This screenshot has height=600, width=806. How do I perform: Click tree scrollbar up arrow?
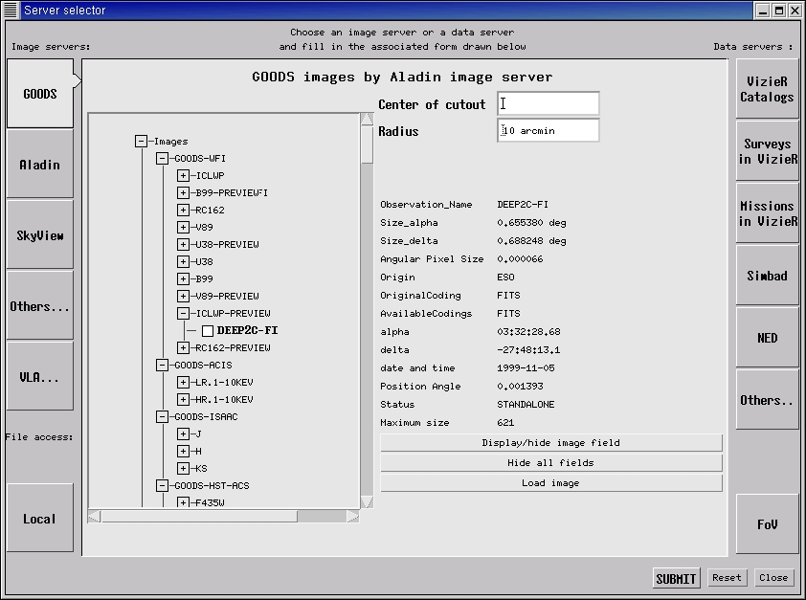click(x=367, y=119)
